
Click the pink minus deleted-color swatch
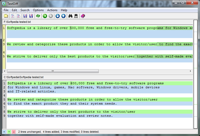click(x=14, y=132)
